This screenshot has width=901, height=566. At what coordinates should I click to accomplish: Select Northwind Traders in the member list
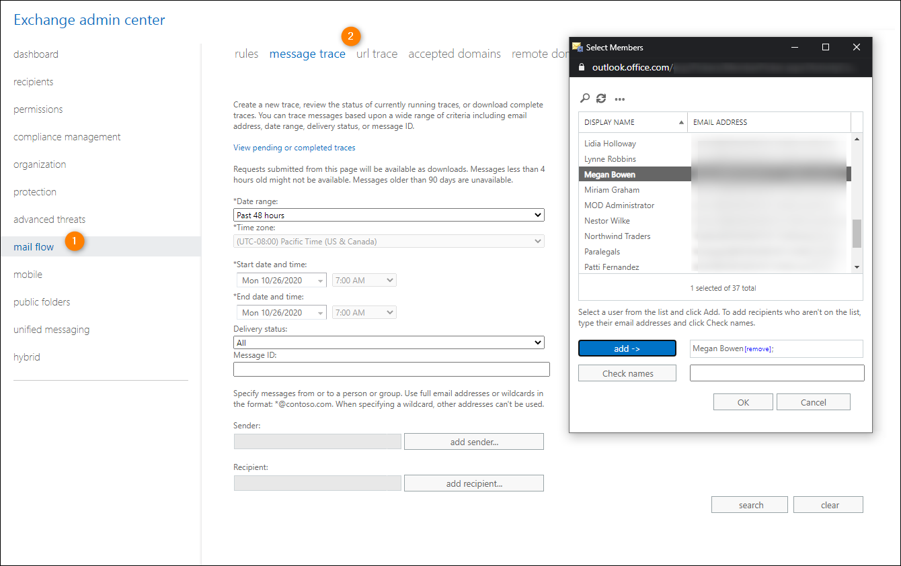pyautogui.click(x=617, y=236)
